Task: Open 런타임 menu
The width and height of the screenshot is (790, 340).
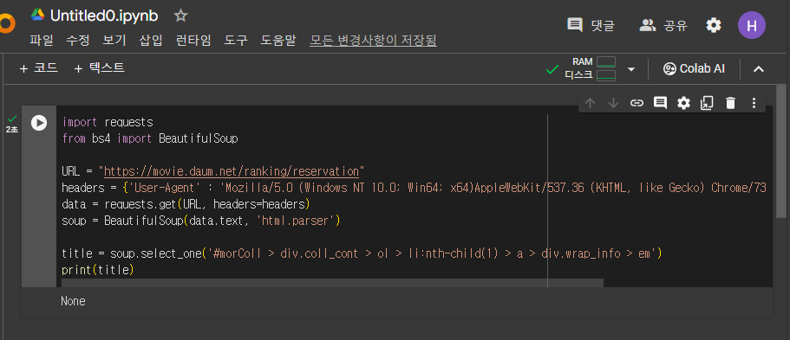Action: [193, 41]
